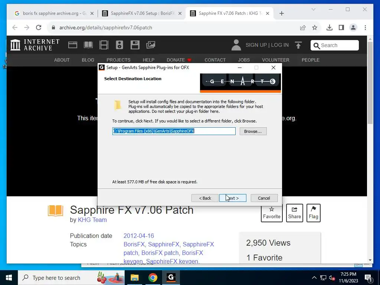Click the user avatar icon
This screenshot has height=285, width=380.
coord(236,45)
